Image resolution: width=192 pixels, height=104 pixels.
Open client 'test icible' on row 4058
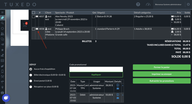50,33
